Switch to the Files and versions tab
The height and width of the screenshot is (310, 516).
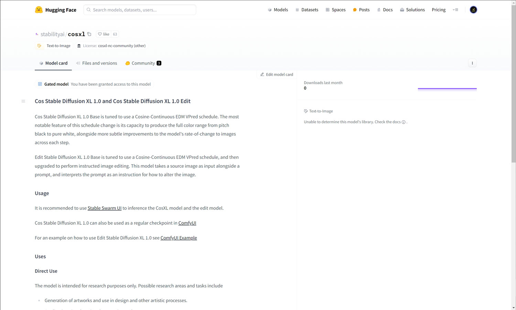click(x=97, y=63)
